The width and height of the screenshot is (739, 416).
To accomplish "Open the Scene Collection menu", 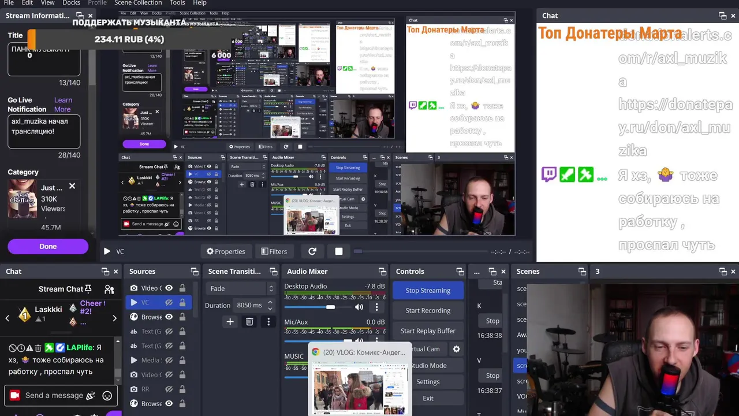I will tap(138, 3).
